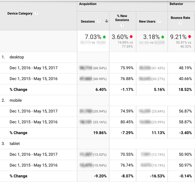This screenshot has width=195, height=183.
Task: Click the green up arrow beside 7.03%
Action: click(104, 37)
